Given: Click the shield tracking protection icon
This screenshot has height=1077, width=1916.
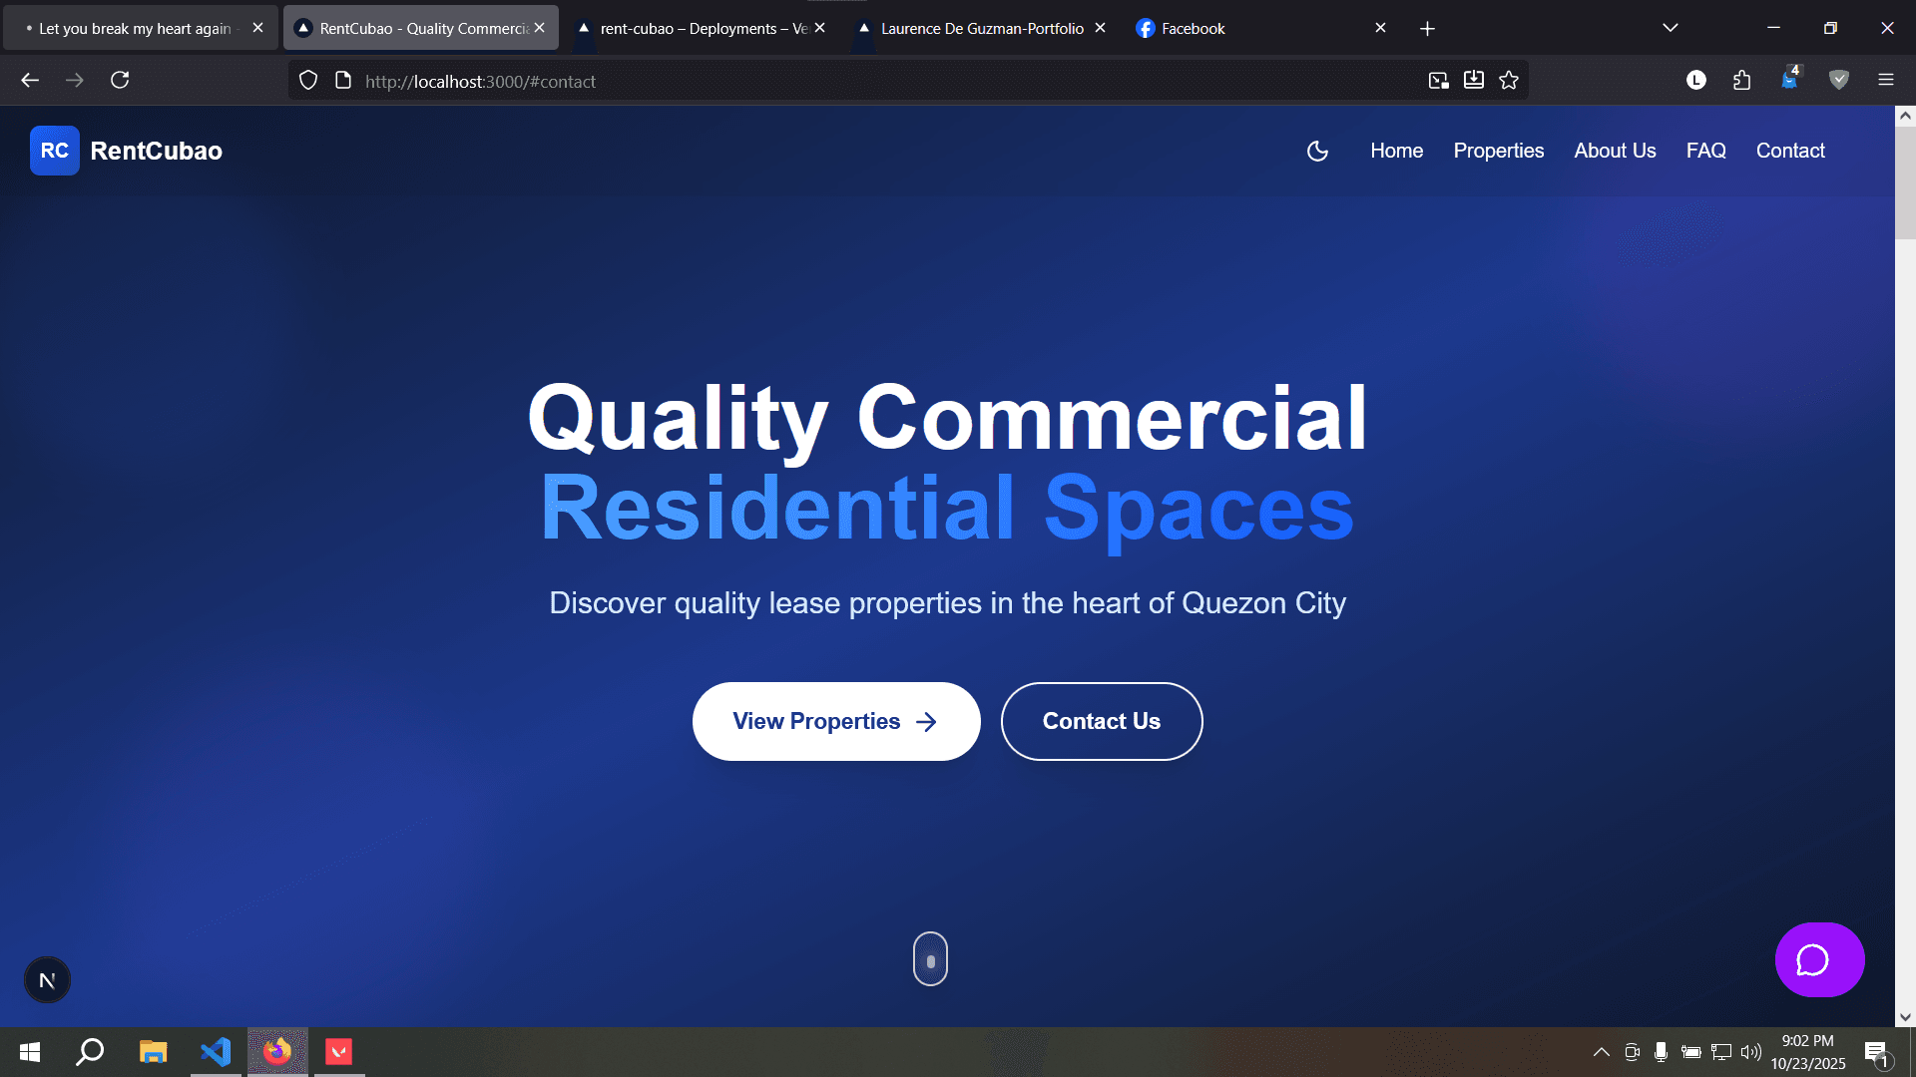Looking at the screenshot, I should (307, 80).
